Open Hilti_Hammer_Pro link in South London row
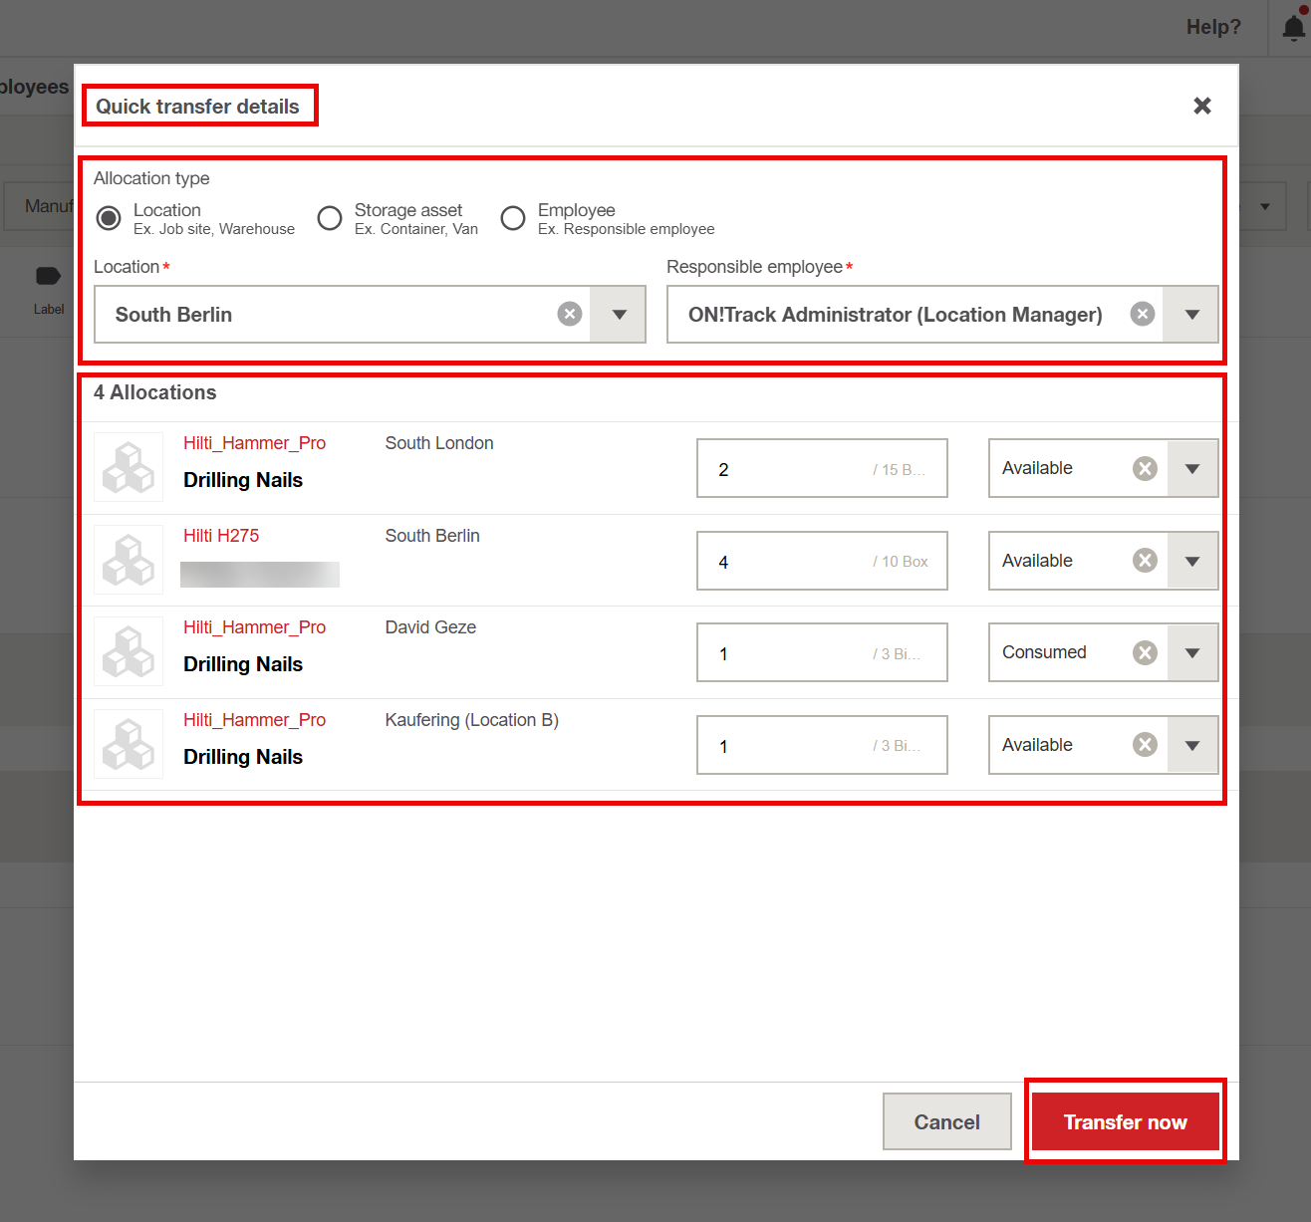The image size is (1311, 1222). coord(254,443)
